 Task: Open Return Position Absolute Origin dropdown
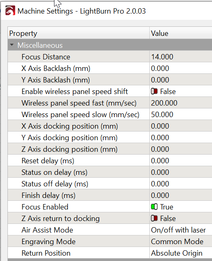point(181,253)
